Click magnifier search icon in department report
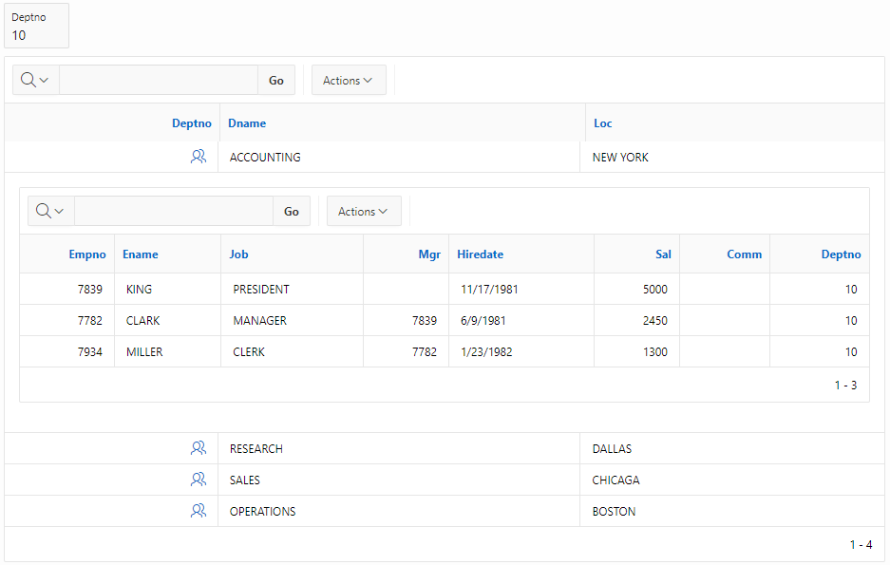This screenshot has width=890, height=565. coord(27,80)
